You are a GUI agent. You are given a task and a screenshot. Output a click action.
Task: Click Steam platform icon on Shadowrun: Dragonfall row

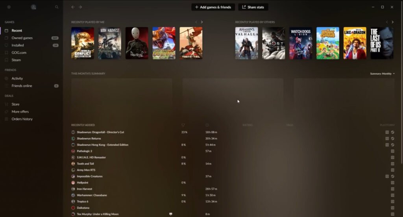392,132
